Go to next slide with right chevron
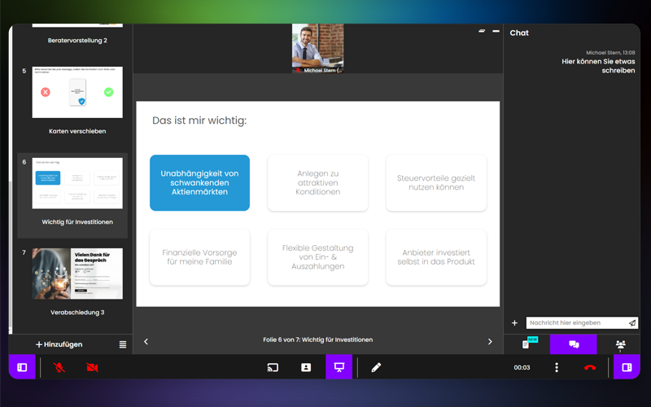 [x=490, y=341]
